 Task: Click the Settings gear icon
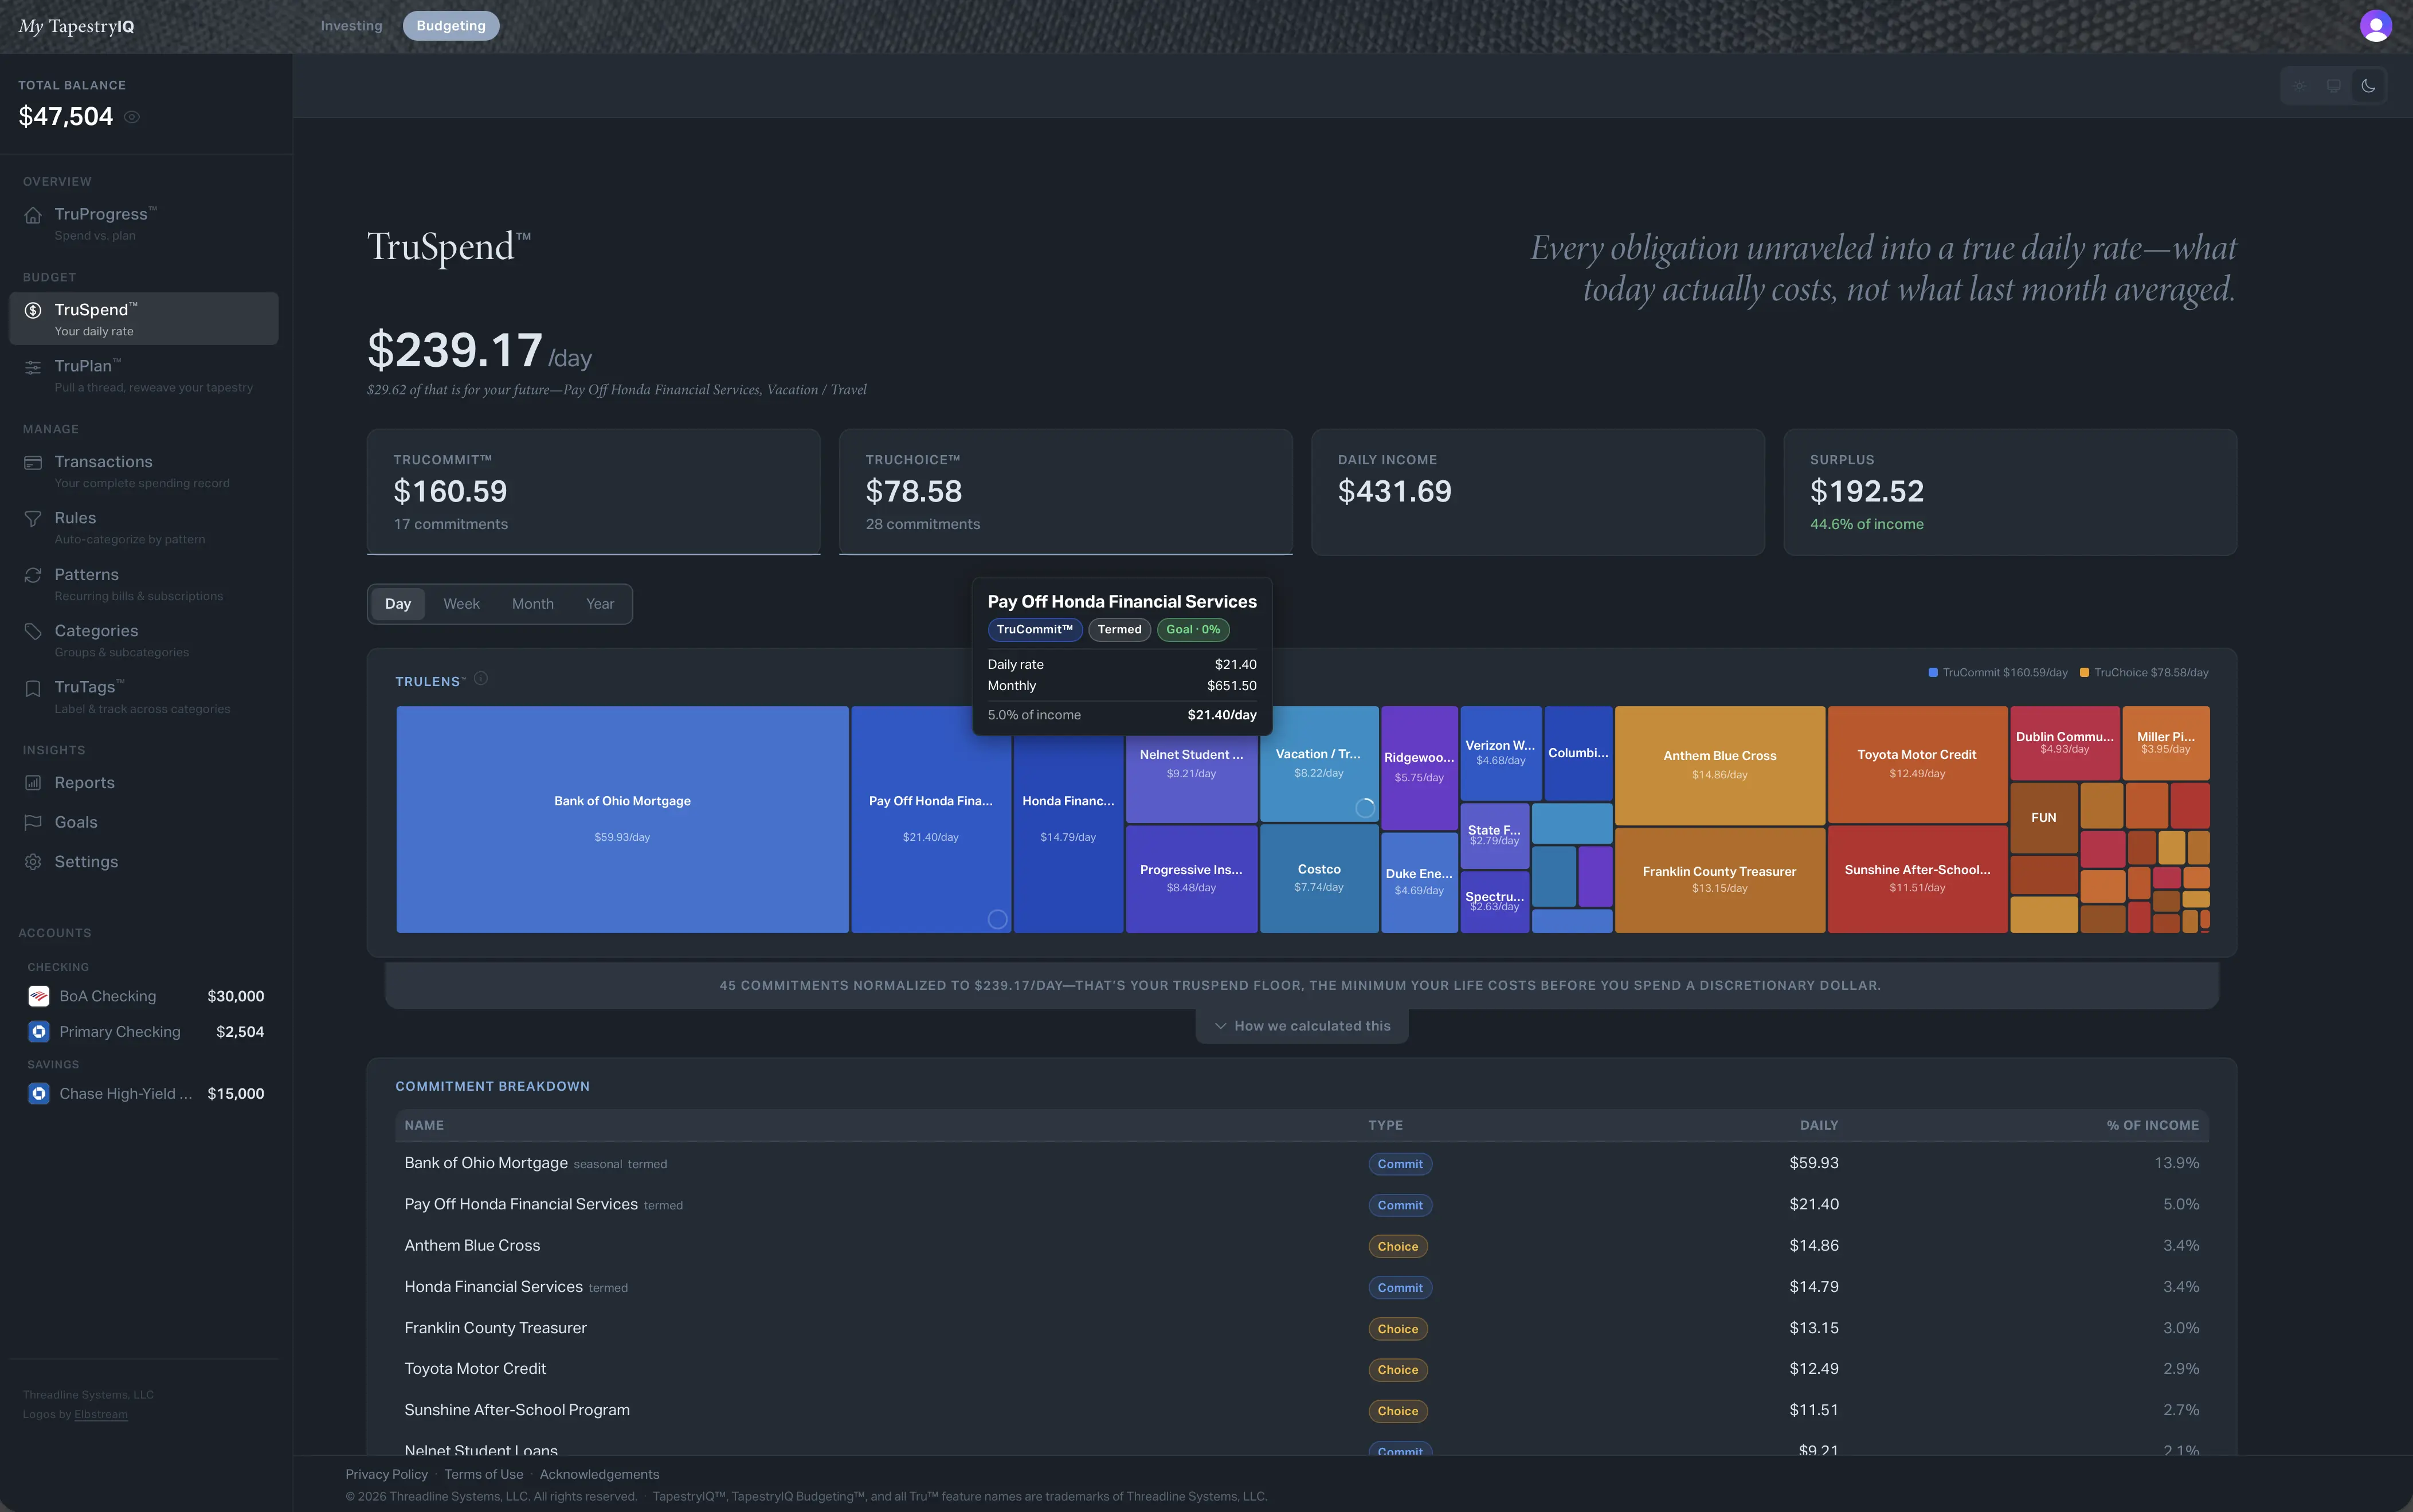(x=33, y=862)
